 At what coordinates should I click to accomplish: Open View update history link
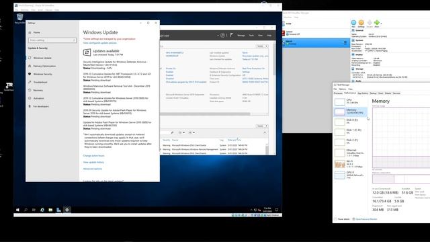93,162
